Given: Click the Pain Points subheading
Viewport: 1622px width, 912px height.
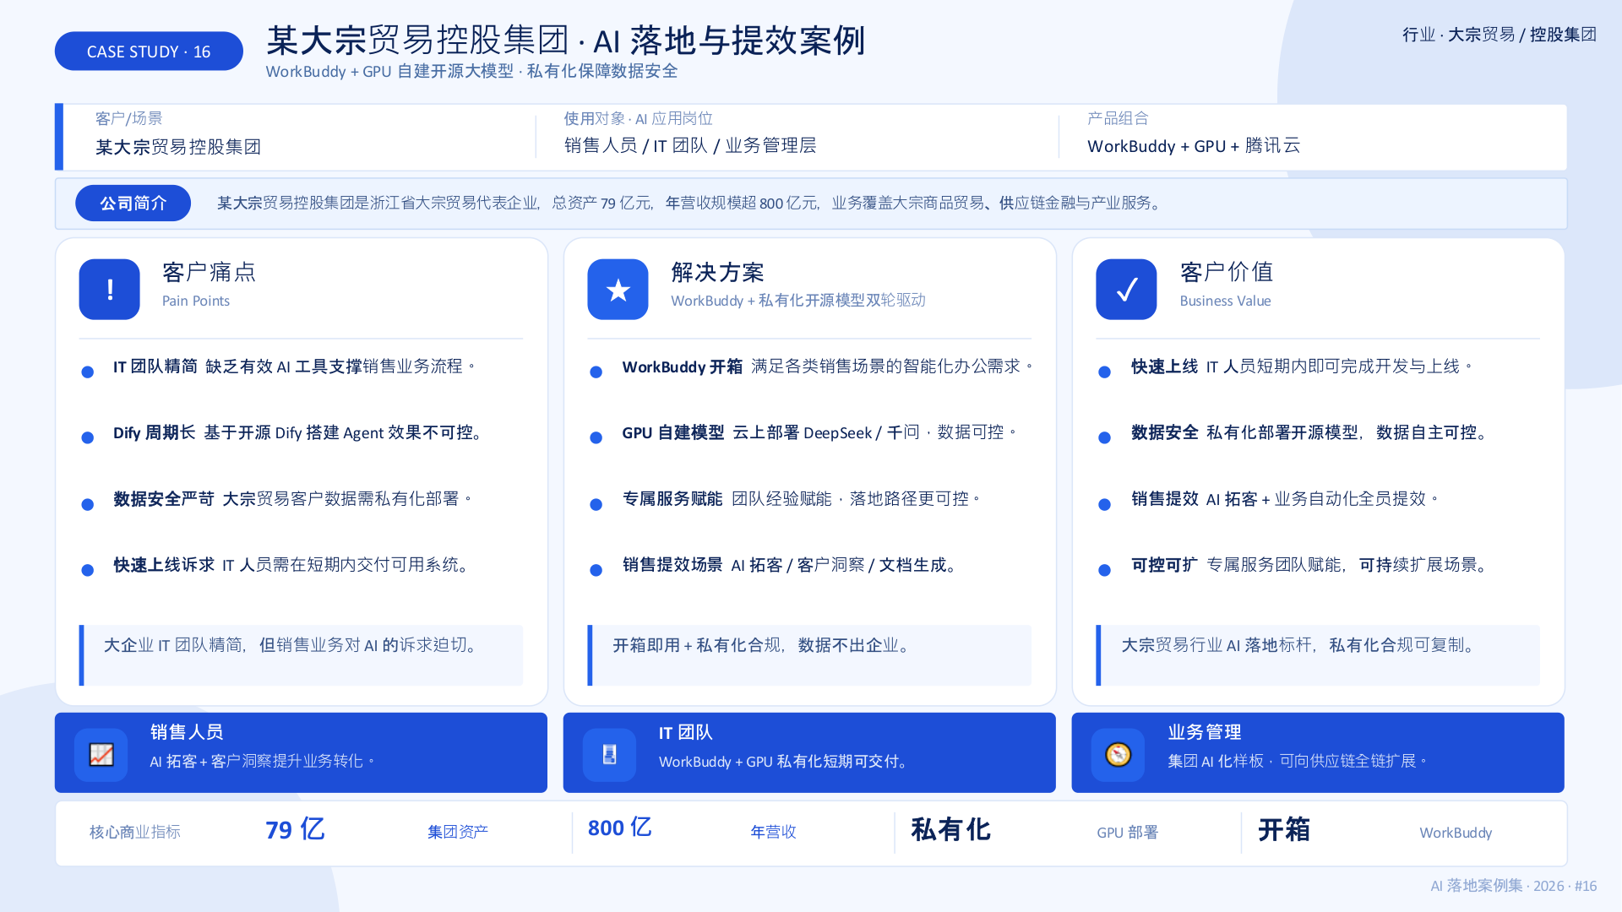Looking at the screenshot, I should click(x=196, y=301).
